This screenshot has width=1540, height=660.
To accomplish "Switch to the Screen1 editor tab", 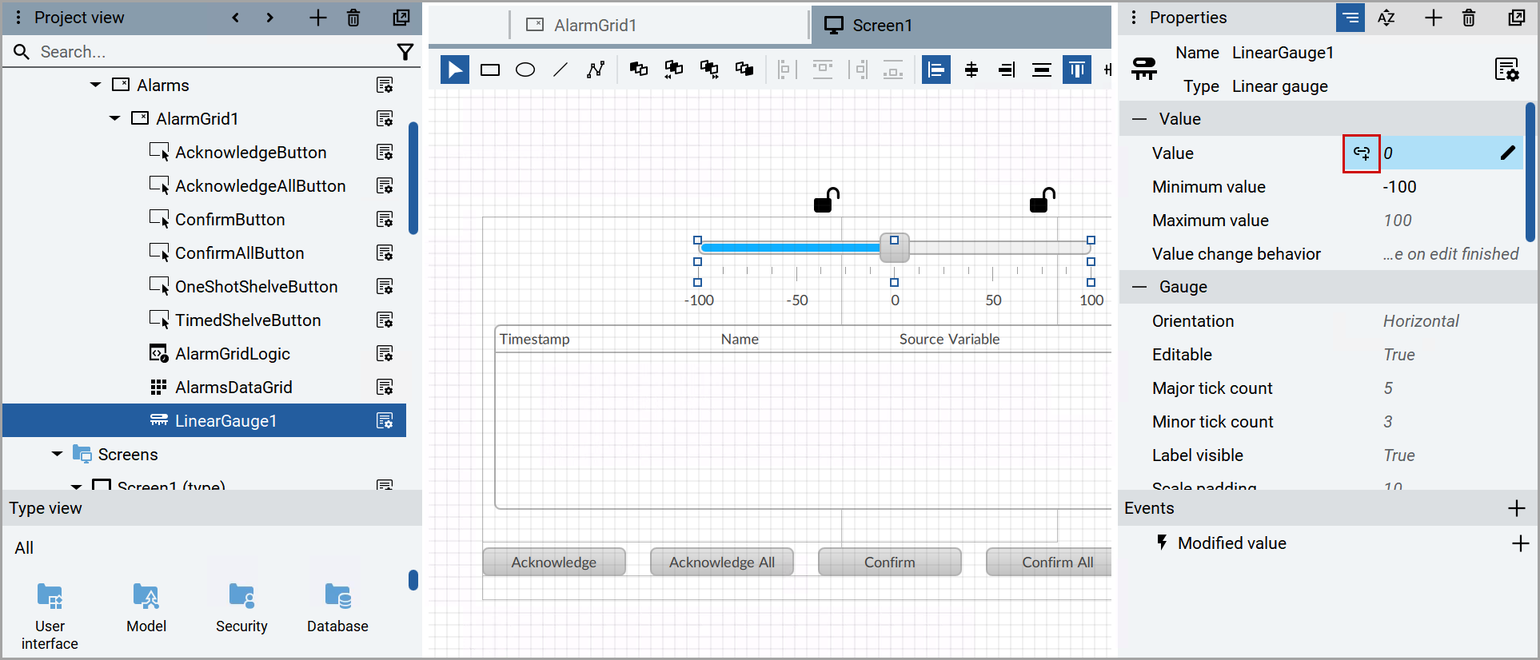I will coord(961,26).
